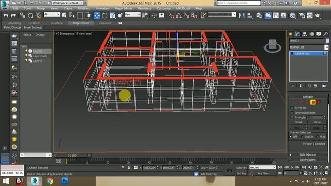Switch to Utilities panel hammer icon
The width and height of the screenshot is (331, 186).
pyautogui.click(x=325, y=34)
